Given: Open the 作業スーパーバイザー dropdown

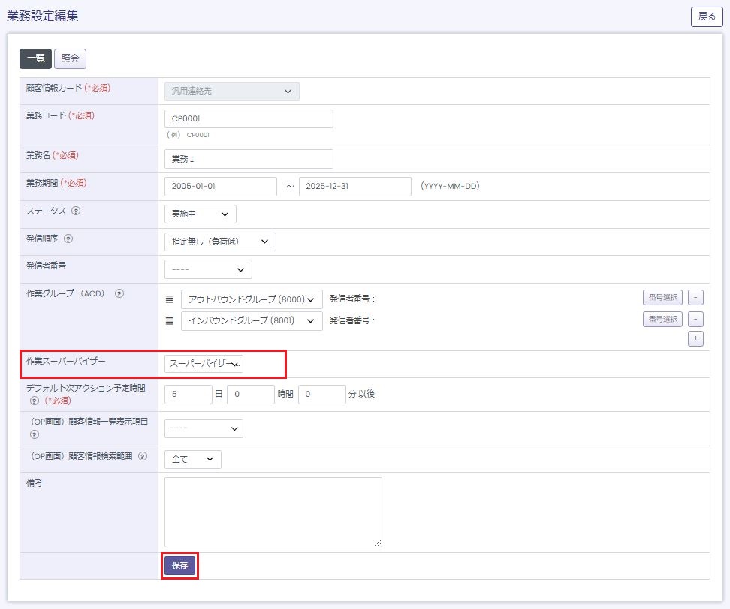Looking at the screenshot, I should 204,364.
